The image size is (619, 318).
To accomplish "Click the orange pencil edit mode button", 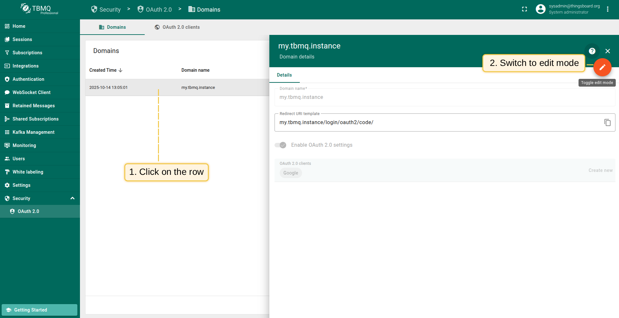I will (x=602, y=67).
